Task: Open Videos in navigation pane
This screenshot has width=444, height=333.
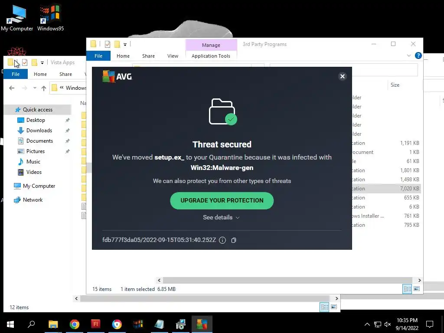Action: (x=34, y=172)
